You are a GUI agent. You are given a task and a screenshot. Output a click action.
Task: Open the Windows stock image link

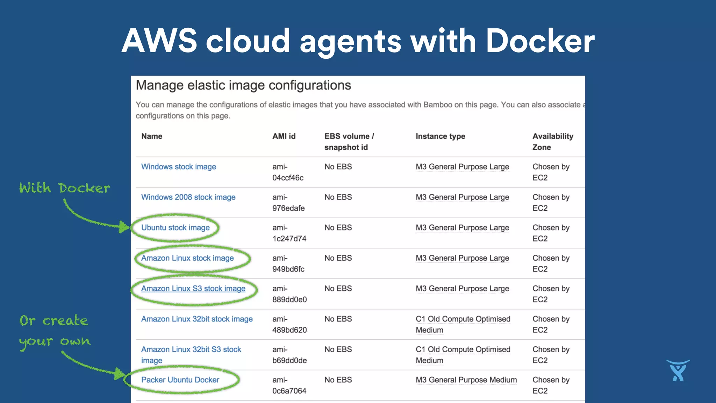coord(179,167)
